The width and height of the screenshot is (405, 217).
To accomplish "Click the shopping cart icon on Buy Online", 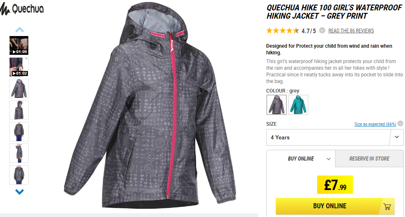I will coord(387,207).
